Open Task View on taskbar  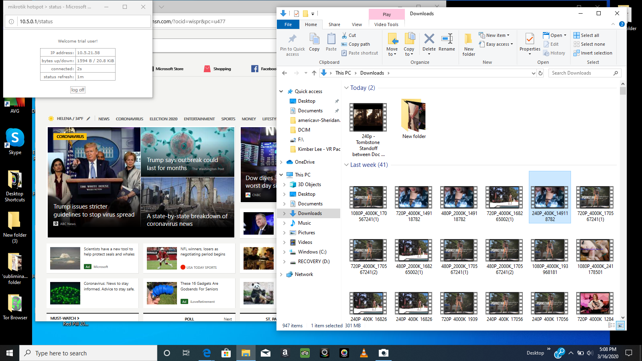tap(186, 353)
